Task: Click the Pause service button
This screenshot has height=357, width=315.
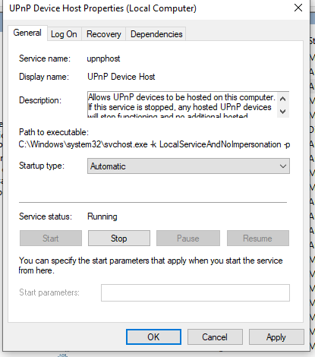Action: point(188,239)
